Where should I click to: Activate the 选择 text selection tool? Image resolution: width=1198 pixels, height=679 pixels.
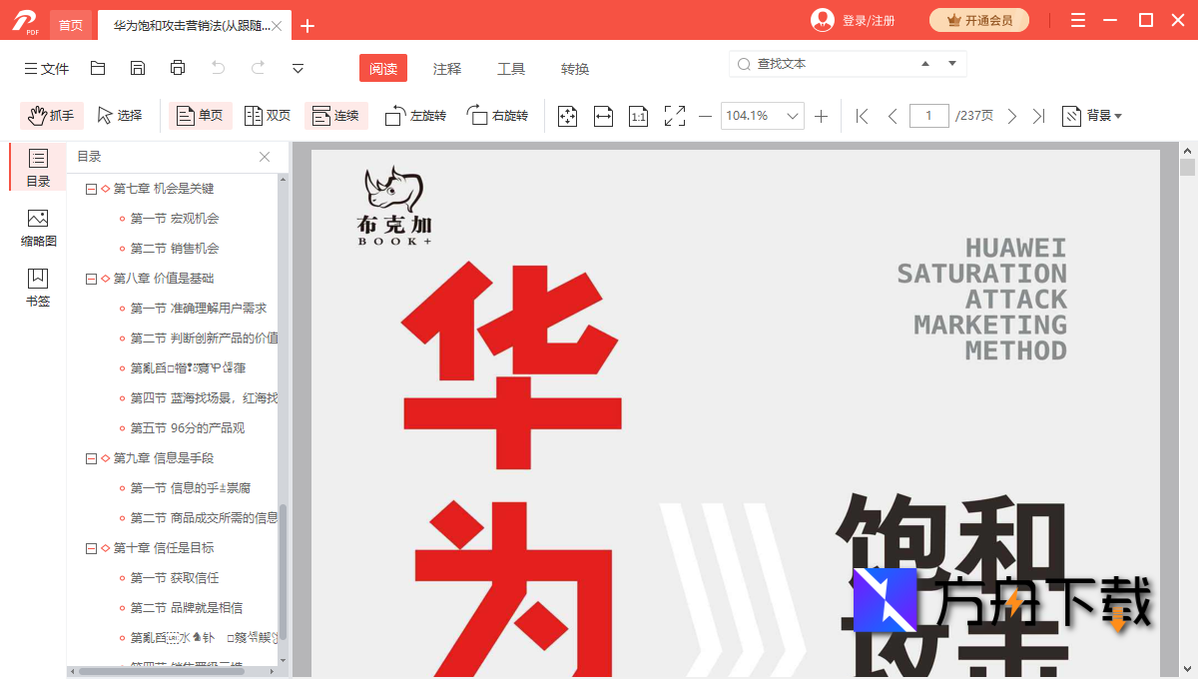(120, 115)
